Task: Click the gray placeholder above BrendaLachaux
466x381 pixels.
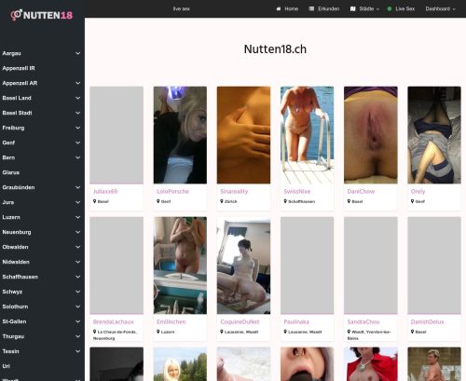Action: pos(116,265)
